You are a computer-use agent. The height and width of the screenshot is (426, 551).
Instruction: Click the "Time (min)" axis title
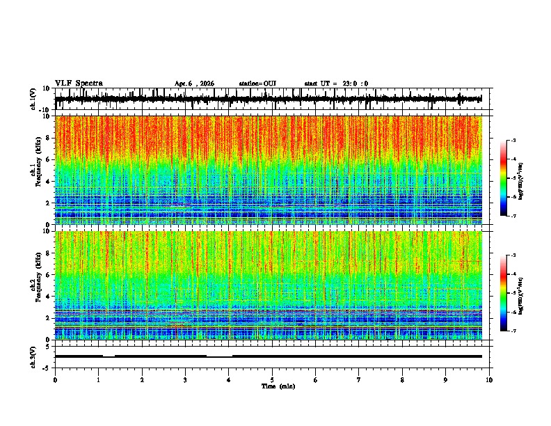click(x=278, y=386)
